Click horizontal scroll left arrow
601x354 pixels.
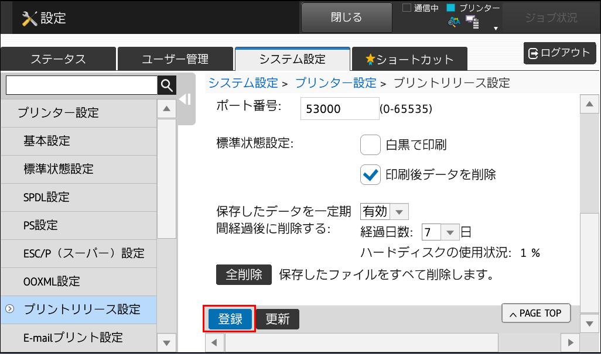point(214,342)
